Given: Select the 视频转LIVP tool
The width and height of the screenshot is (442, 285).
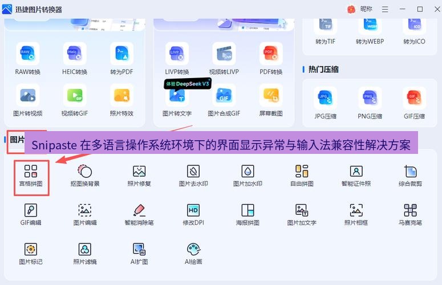Looking at the screenshot, I should pos(224,59).
